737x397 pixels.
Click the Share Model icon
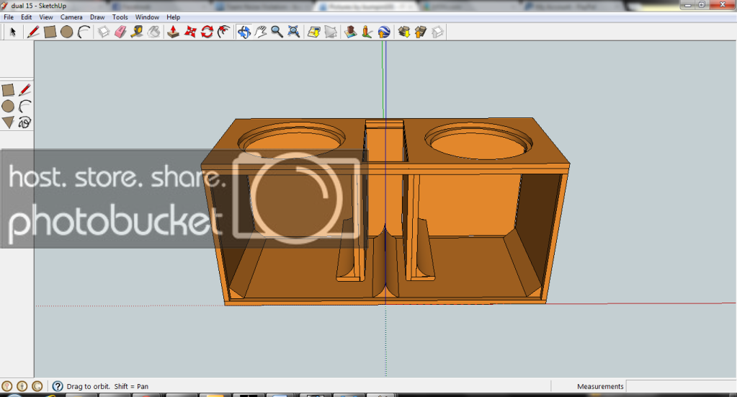(x=421, y=32)
